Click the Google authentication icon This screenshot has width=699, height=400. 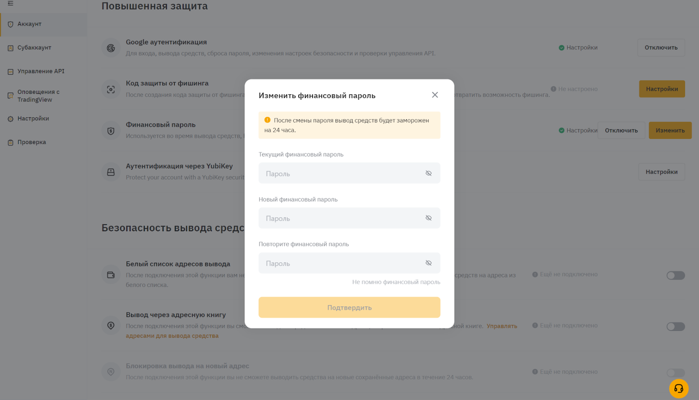click(111, 48)
